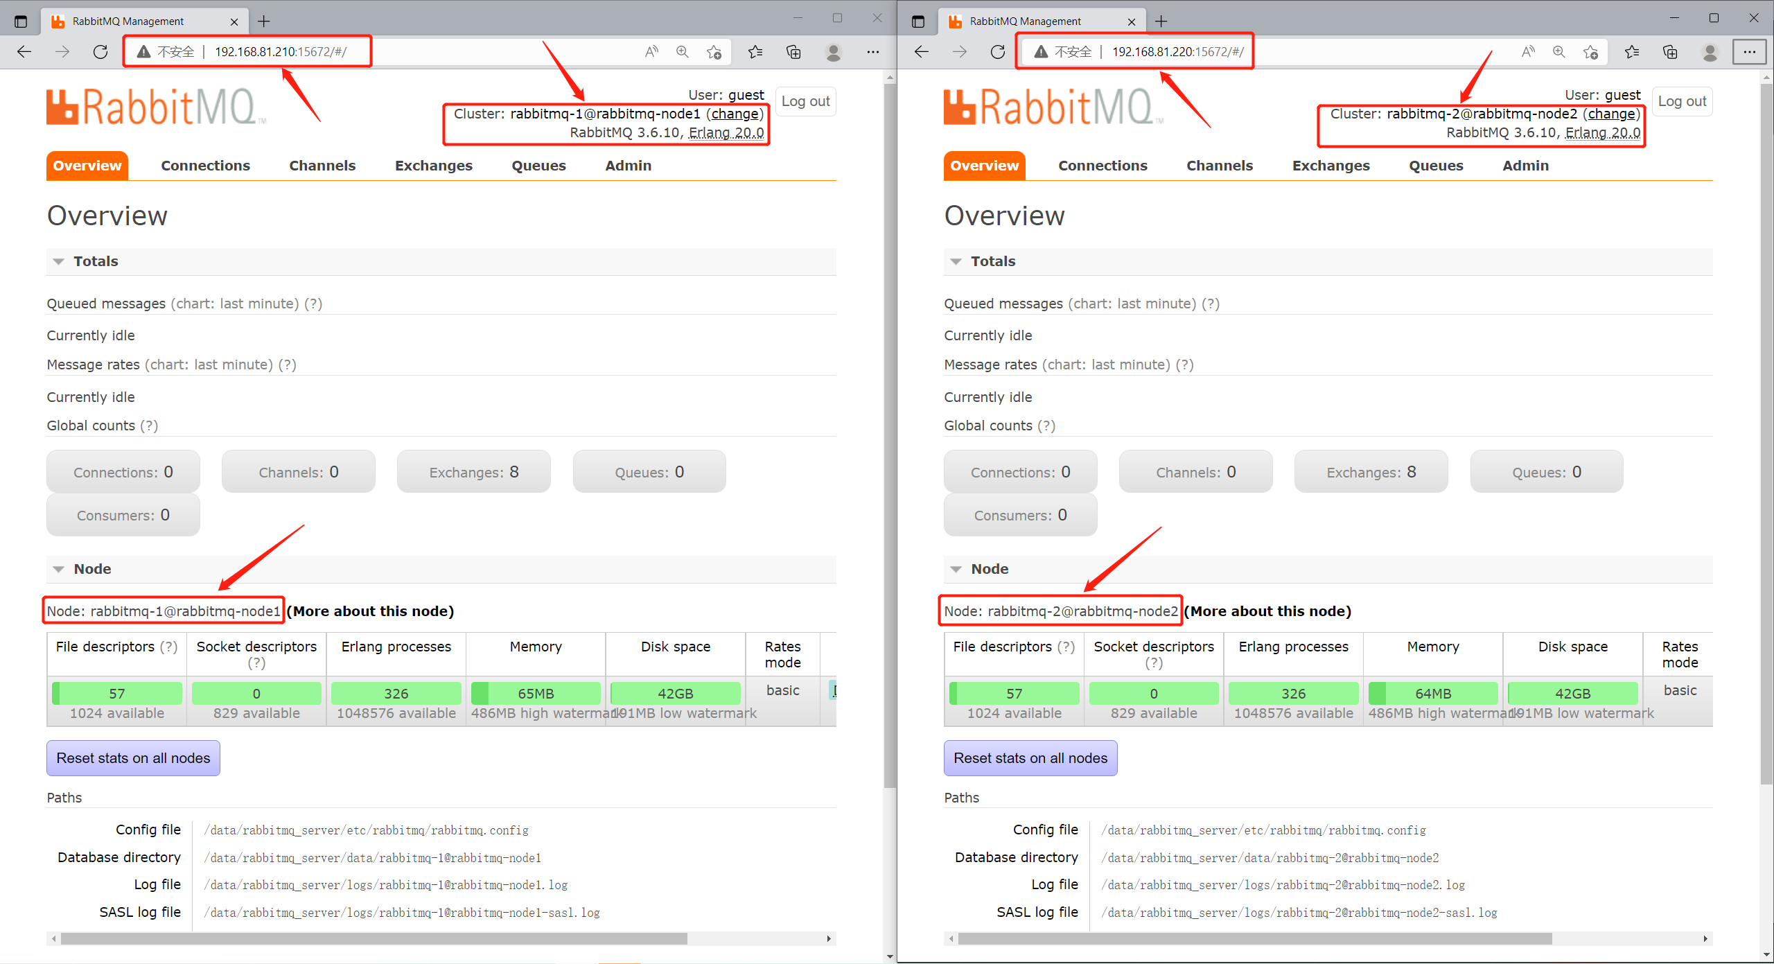Viewport: 1774px width, 964px height.
Task: Add left page to favorites
Action: pyautogui.click(x=714, y=52)
